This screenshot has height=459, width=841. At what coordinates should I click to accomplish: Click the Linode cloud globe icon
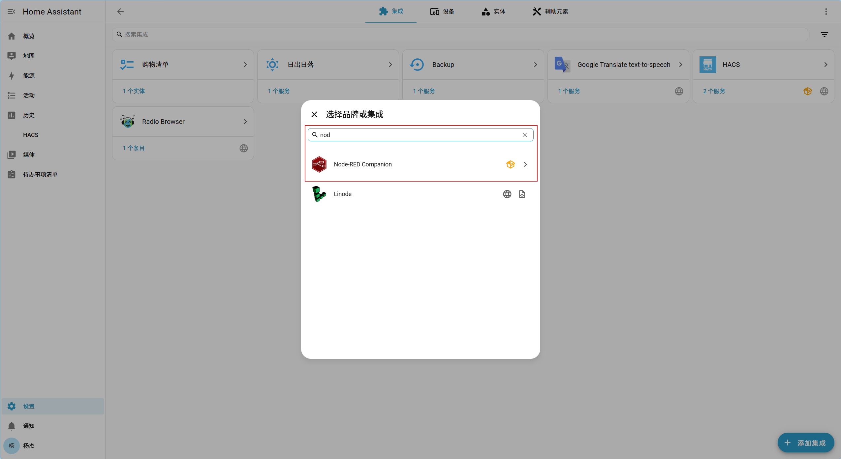tap(507, 194)
